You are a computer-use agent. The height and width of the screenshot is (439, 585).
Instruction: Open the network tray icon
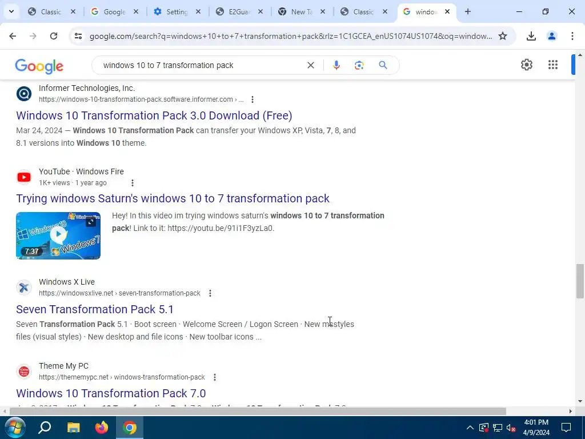(x=498, y=428)
